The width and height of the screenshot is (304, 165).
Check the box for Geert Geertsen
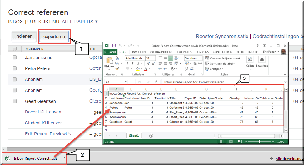(15, 101)
